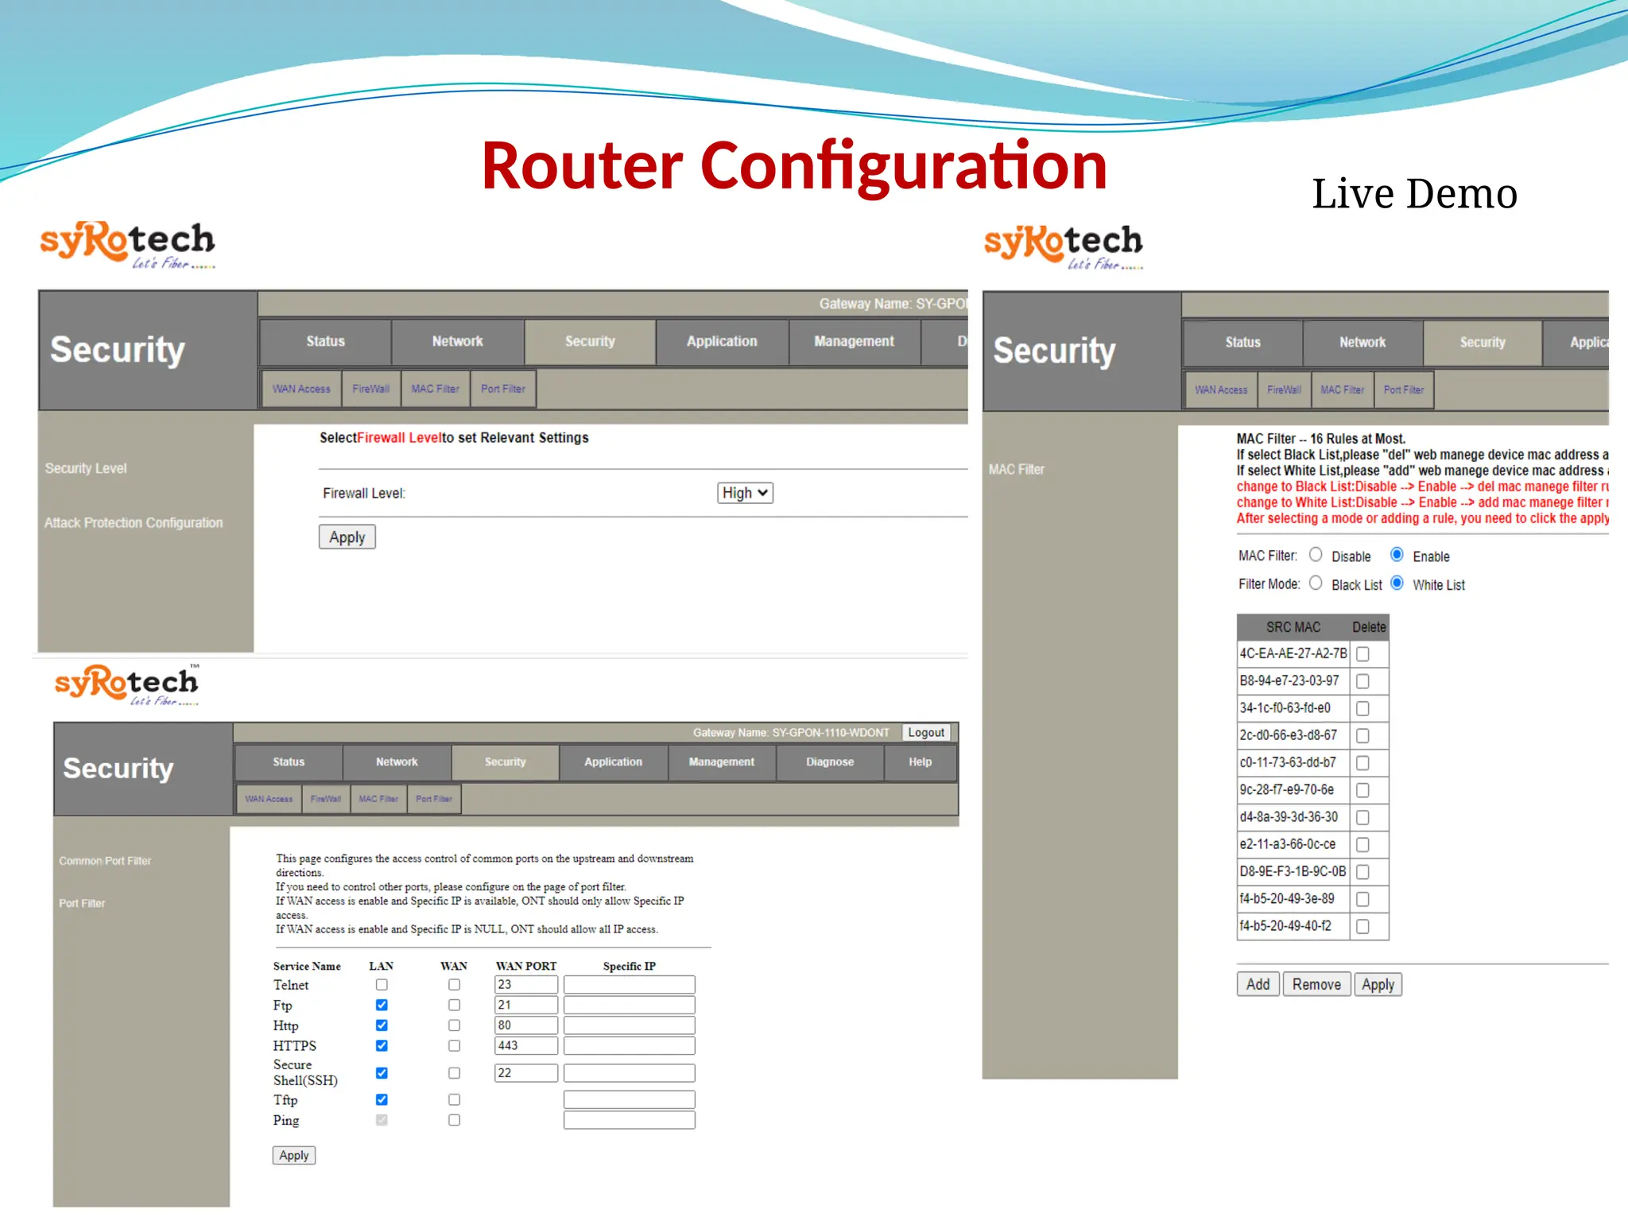Open Status tab in top-left router panel
The height and width of the screenshot is (1221, 1628).
point(325,342)
